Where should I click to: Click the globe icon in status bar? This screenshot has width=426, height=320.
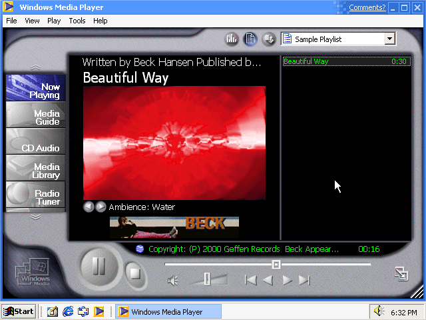(140, 249)
